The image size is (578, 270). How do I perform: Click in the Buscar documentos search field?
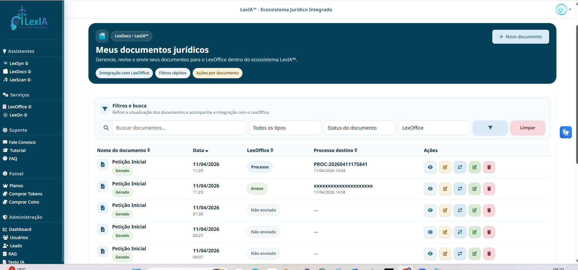(x=179, y=128)
